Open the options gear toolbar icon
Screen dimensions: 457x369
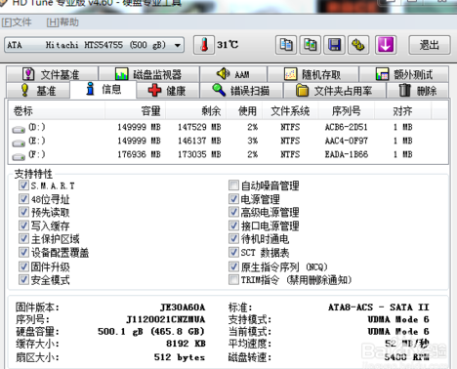point(358,45)
